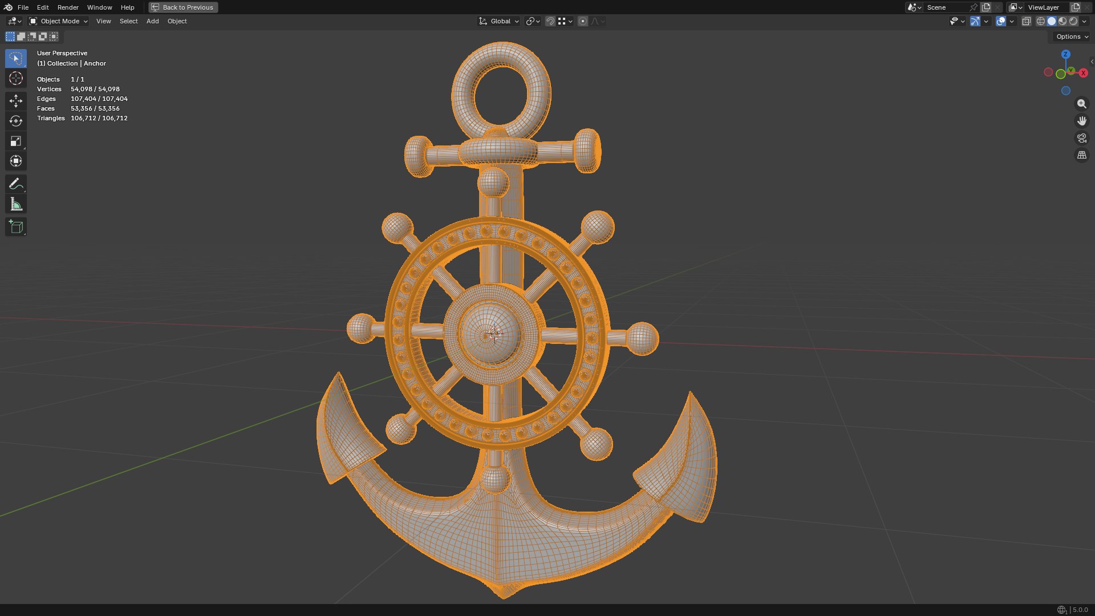
Task: Toggle X-Ray display button
Action: 1026,21
